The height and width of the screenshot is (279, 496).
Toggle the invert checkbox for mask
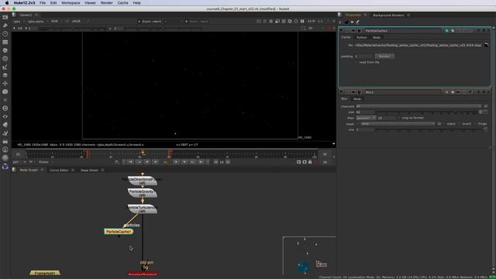point(460,124)
